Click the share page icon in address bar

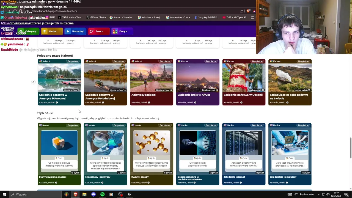[241, 11]
